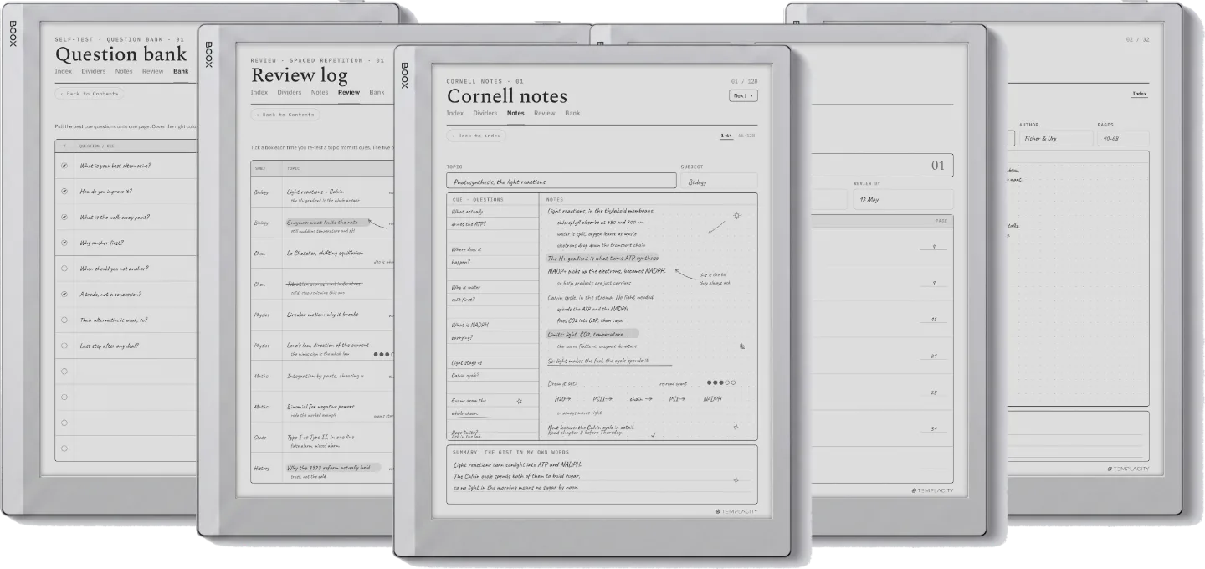Open the Index tab on the Question bank page
Image resolution: width=1205 pixels, height=569 pixels.
64,72
